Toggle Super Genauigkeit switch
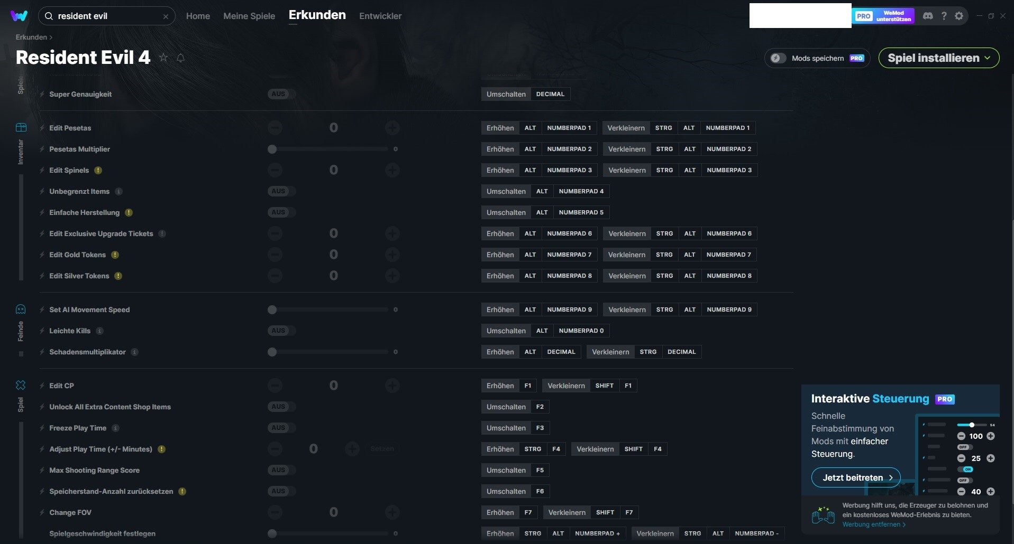Screen dimensions: 1014x544 click(x=281, y=94)
